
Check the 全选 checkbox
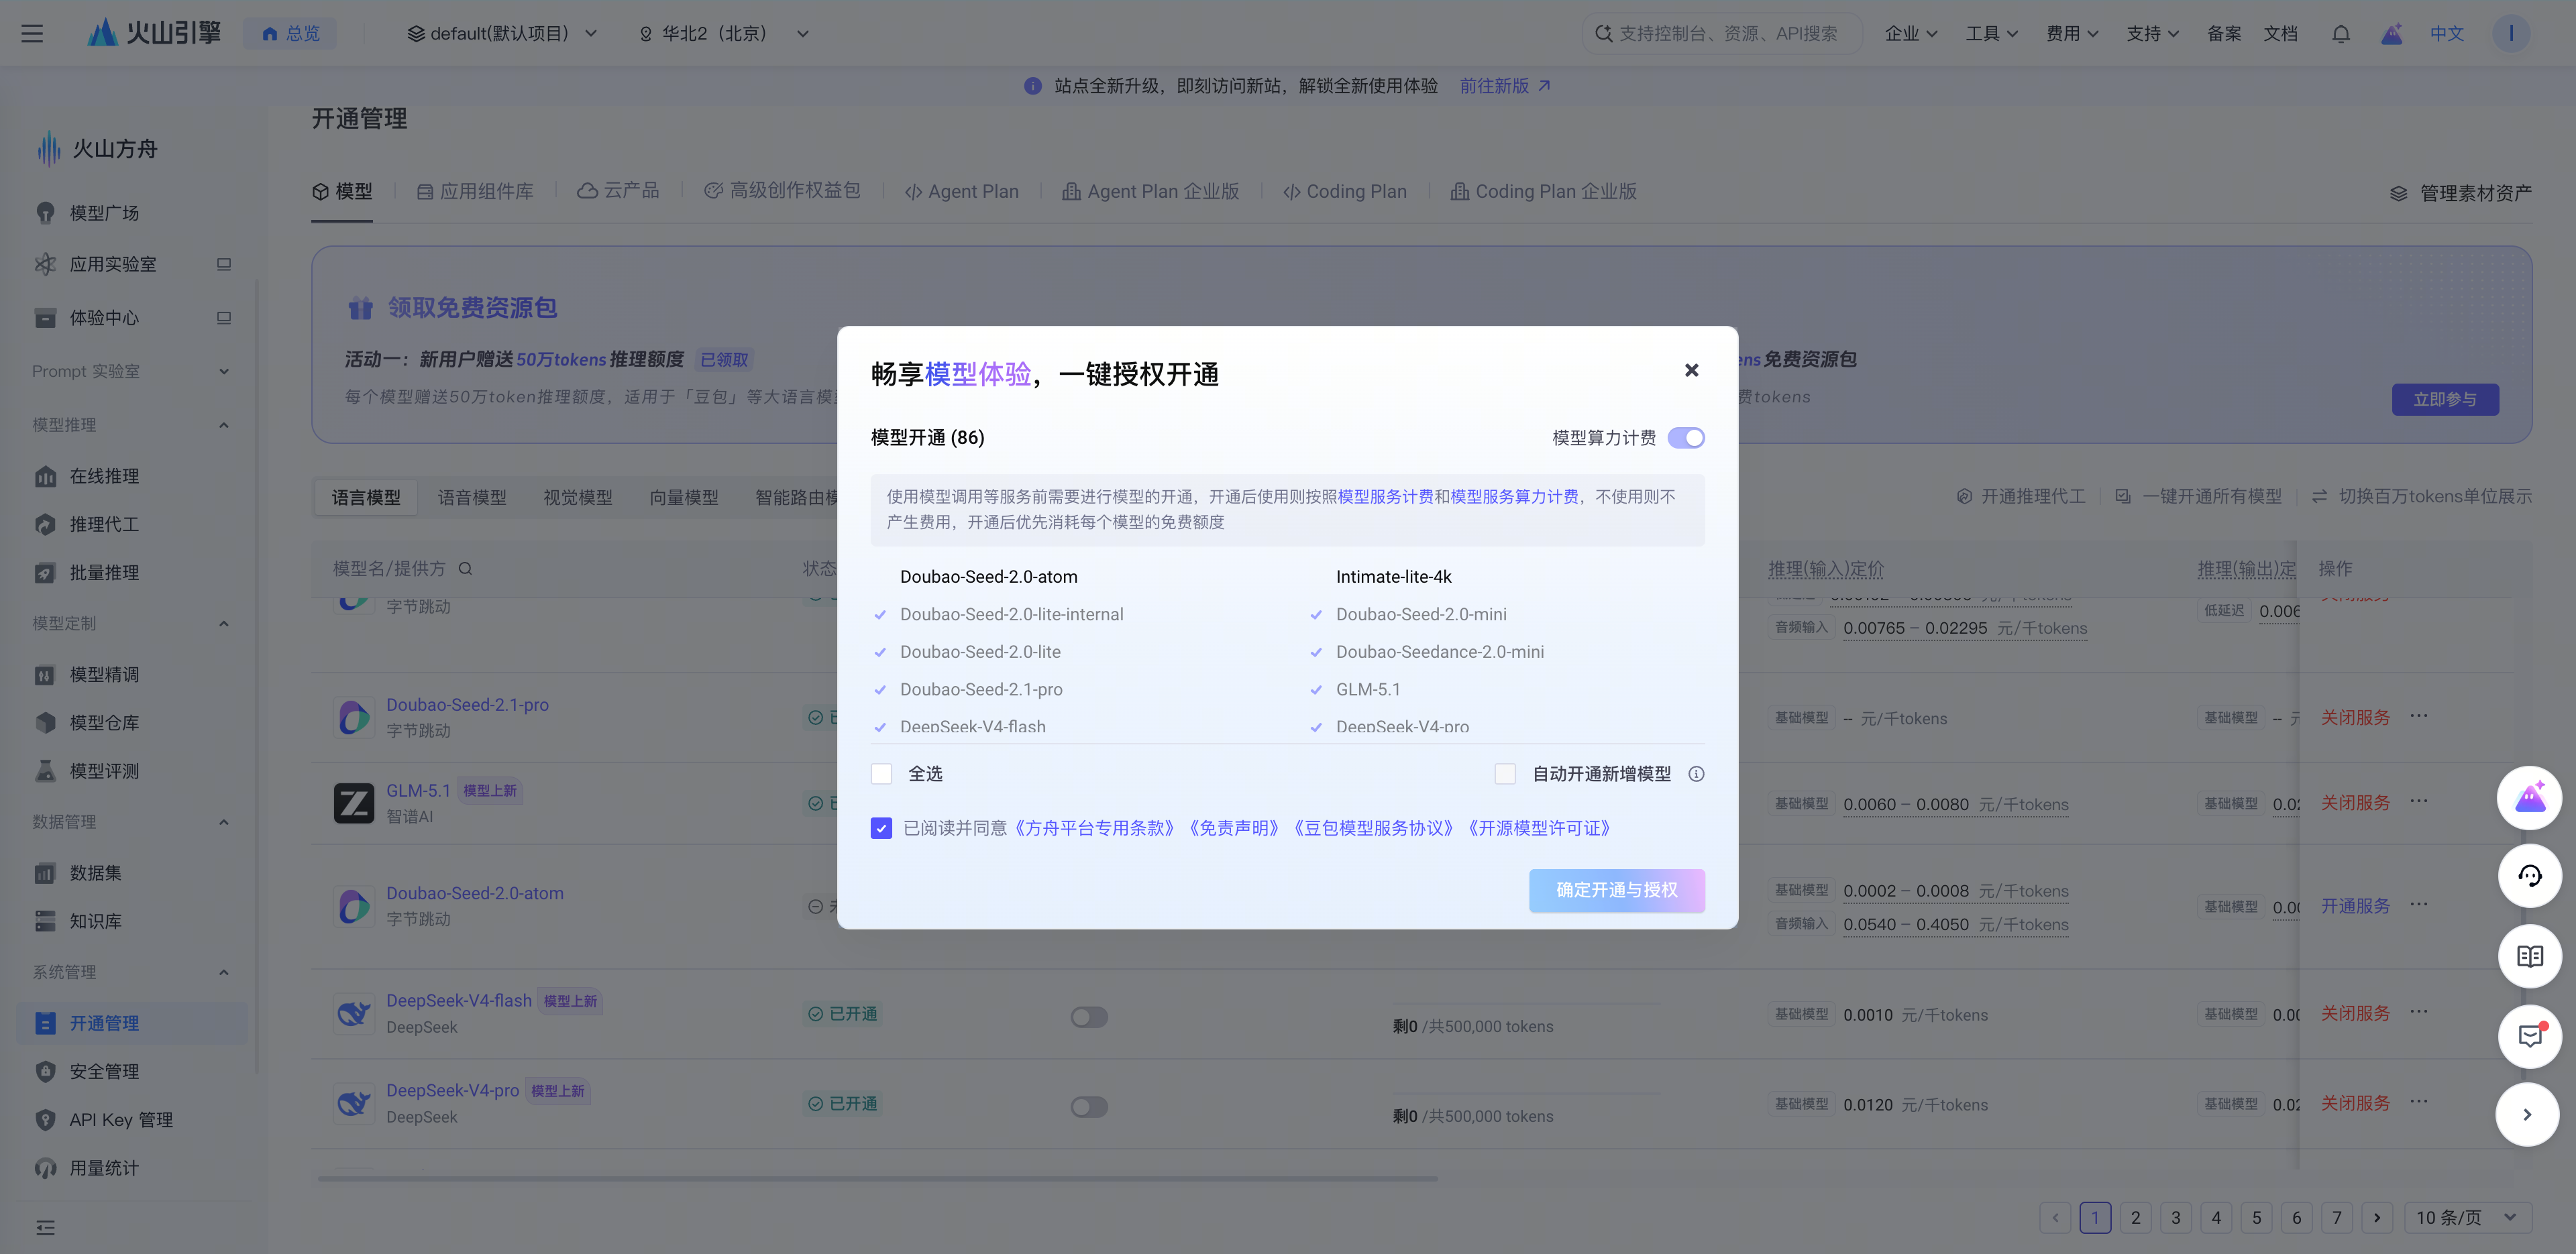click(881, 774)
